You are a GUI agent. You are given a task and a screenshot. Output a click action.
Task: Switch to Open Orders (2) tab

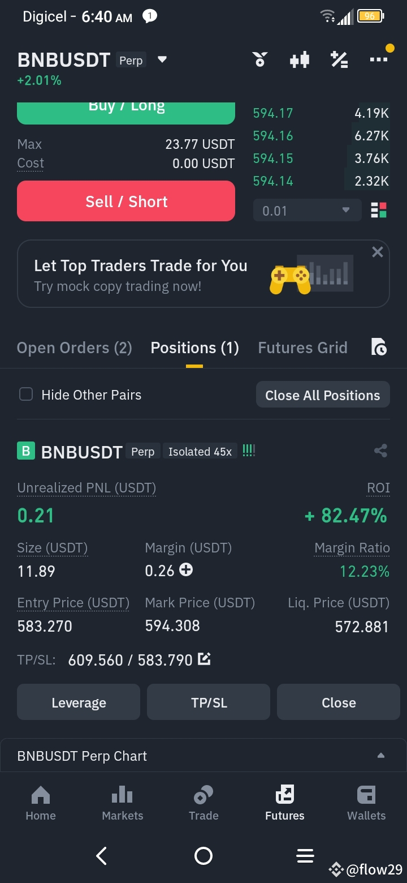[x=75, y=348]
